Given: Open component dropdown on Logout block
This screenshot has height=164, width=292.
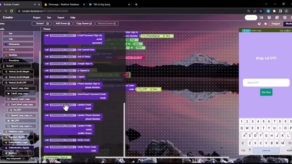Looking at the screenshot, I should point(63,77).
